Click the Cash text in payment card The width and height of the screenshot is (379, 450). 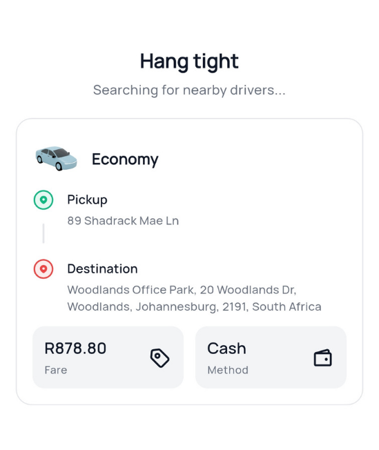[226, 349]
